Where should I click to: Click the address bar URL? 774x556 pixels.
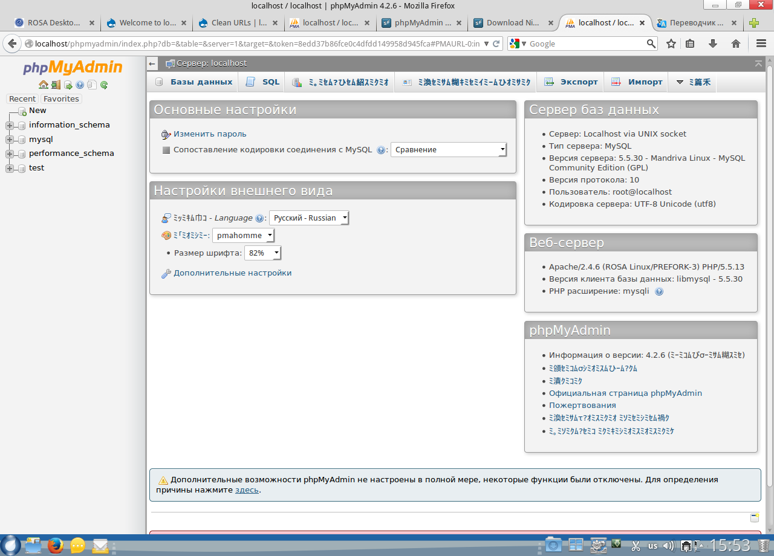pyautogui.click(x=257, y=44)
